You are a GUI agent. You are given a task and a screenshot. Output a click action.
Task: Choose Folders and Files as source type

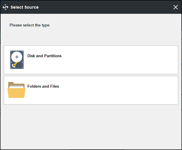tap(91, 90)
